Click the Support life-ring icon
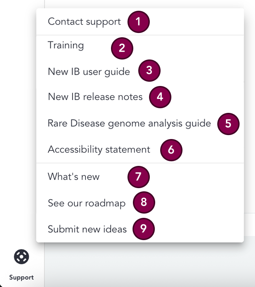The height and width of the screenshot is (287, 255). click(x=22, y=257)
